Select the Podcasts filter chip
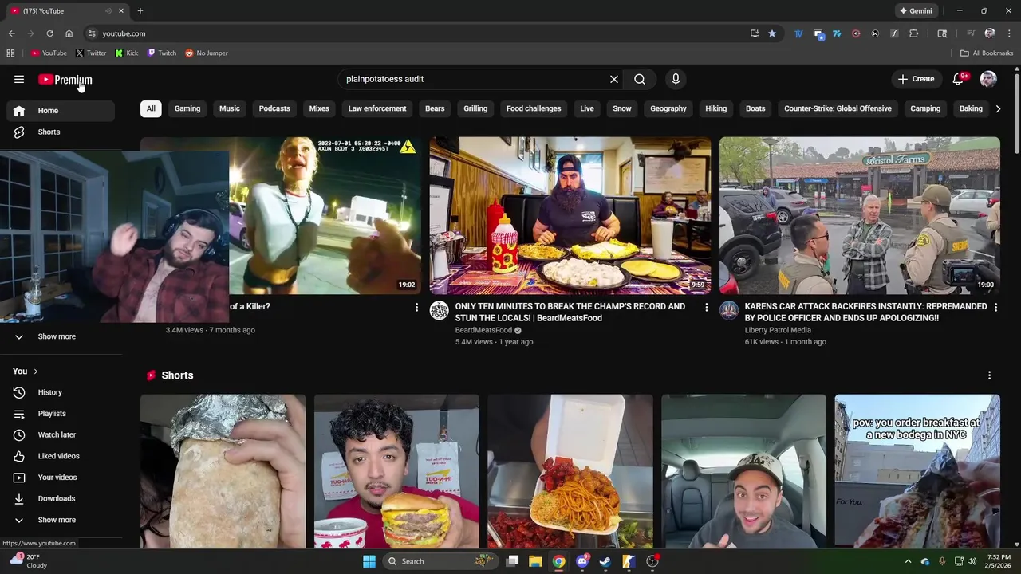This screenshot has height=574, width=1021. [274, 108]
